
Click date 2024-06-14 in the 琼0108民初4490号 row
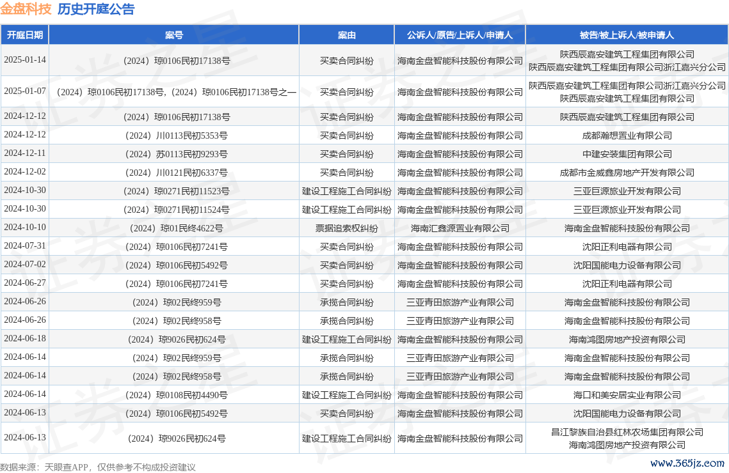click(24, 395)
